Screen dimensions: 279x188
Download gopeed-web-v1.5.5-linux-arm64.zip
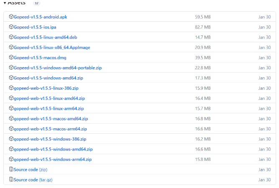49,108
